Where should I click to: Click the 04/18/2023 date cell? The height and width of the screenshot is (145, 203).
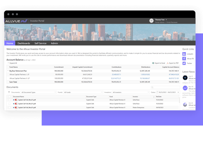point(160,107)
